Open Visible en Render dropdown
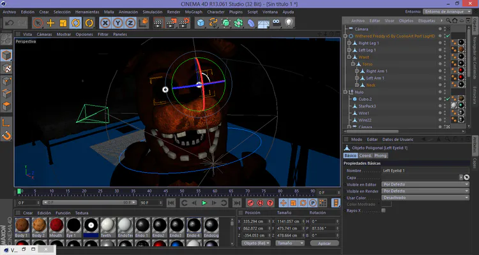This screenshot has width=479, height=255. pos(425,191)
